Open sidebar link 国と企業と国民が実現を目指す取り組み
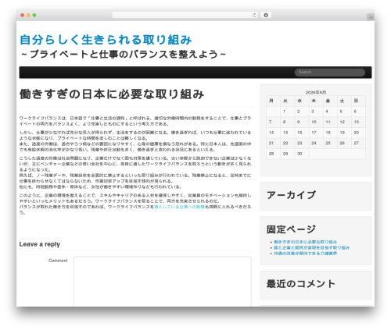Screen dimensions: 391x330 [311, 247]
